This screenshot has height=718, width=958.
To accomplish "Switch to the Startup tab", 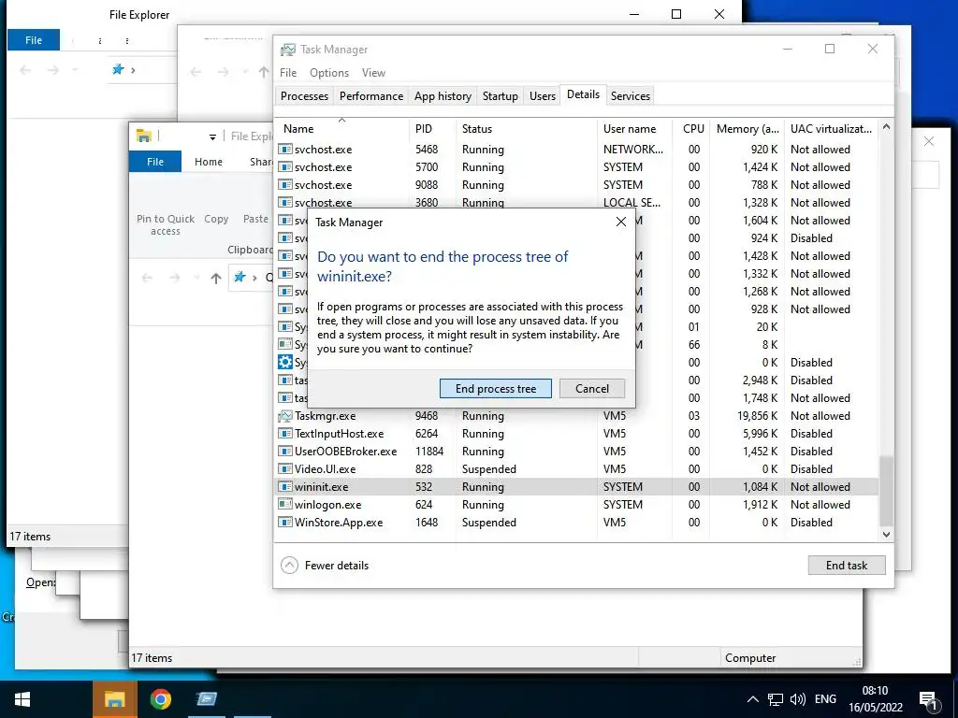I will [x=500, y=96].
